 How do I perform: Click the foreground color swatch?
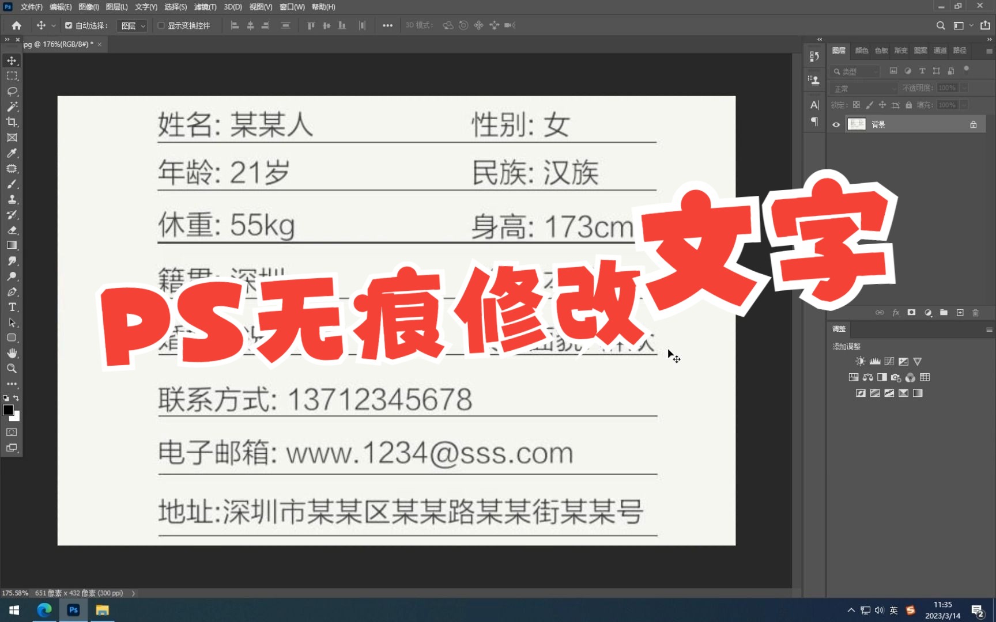[8, 410]
